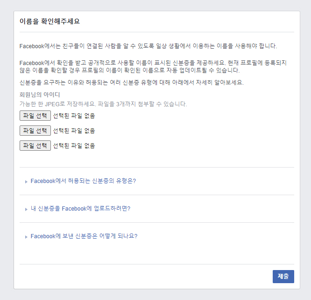Expand triangle beside 허용되는 신분증의 유형 question
Viewport: 311px width, 300px height.
(26, 182)
